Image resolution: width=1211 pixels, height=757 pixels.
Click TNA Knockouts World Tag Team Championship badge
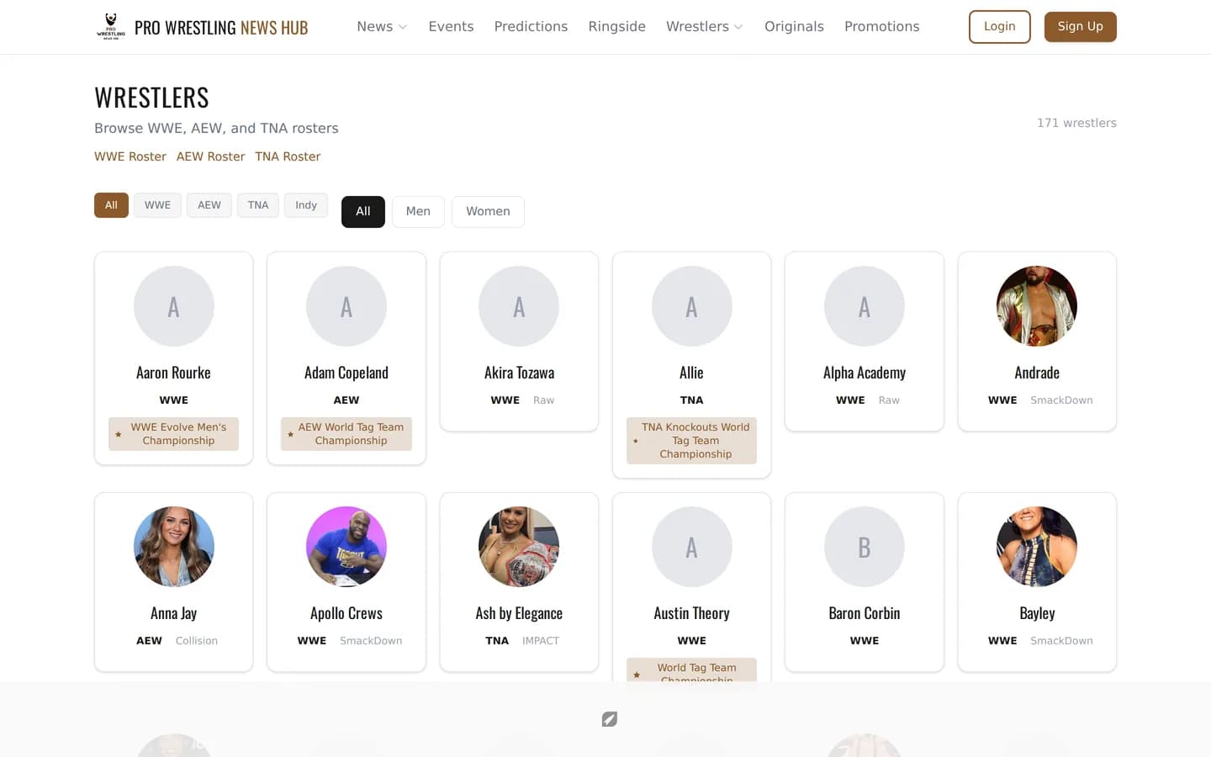[692, 441]
